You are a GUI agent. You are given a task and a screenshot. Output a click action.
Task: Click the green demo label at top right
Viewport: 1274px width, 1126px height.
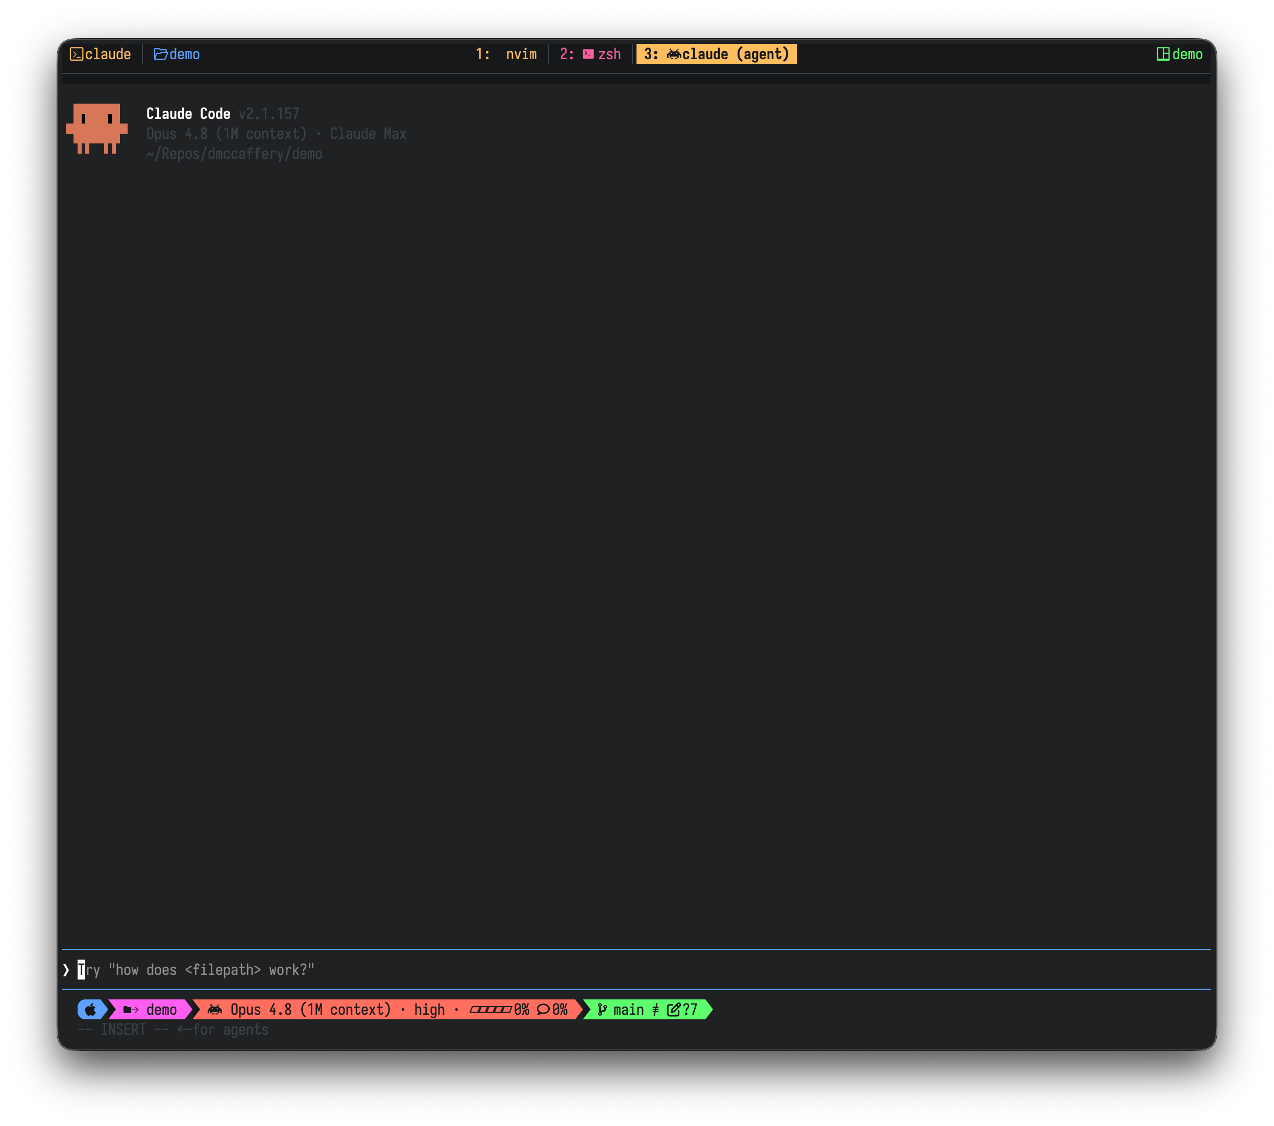(1187, 54)
